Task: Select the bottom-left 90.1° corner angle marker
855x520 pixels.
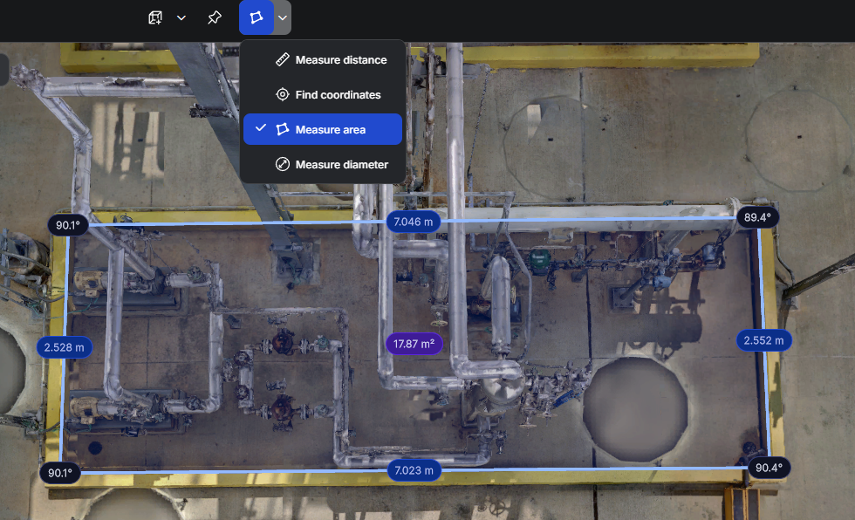Action: click(61, 473)
